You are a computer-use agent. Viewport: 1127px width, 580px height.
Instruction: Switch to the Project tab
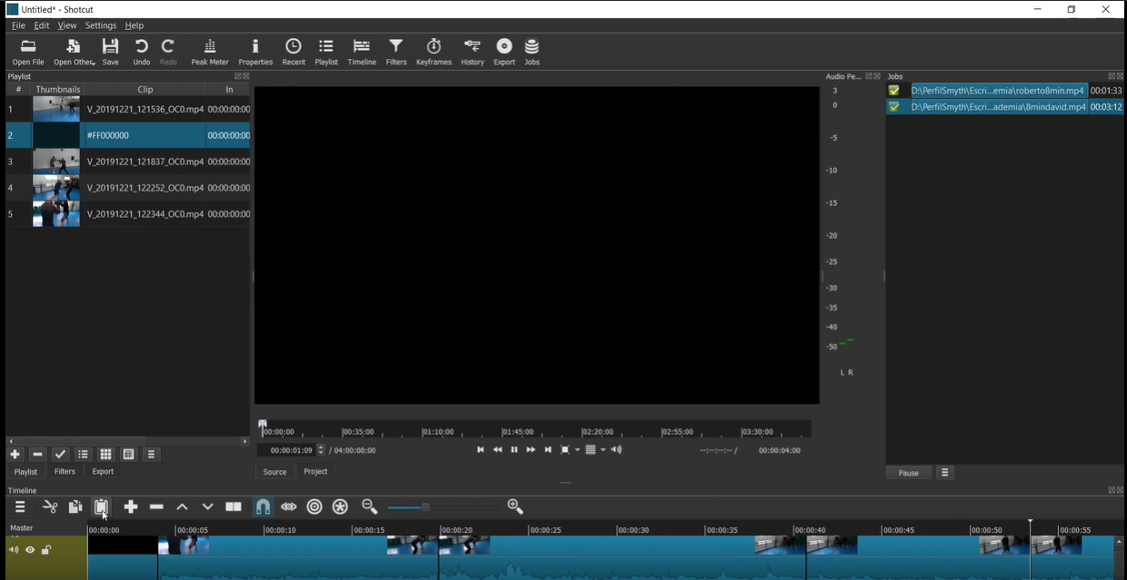click(315, 472)
